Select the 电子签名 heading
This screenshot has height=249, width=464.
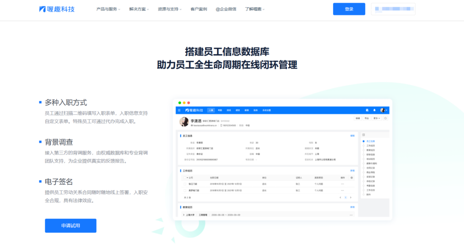pyautogui.click(x=58, y=182)
